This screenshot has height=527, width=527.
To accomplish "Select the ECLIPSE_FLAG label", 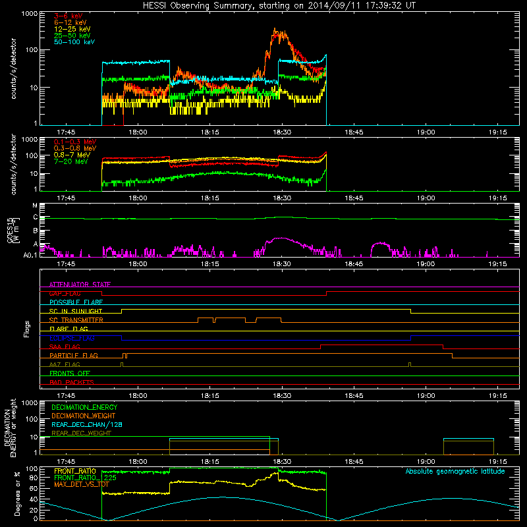I will [72, 338].
